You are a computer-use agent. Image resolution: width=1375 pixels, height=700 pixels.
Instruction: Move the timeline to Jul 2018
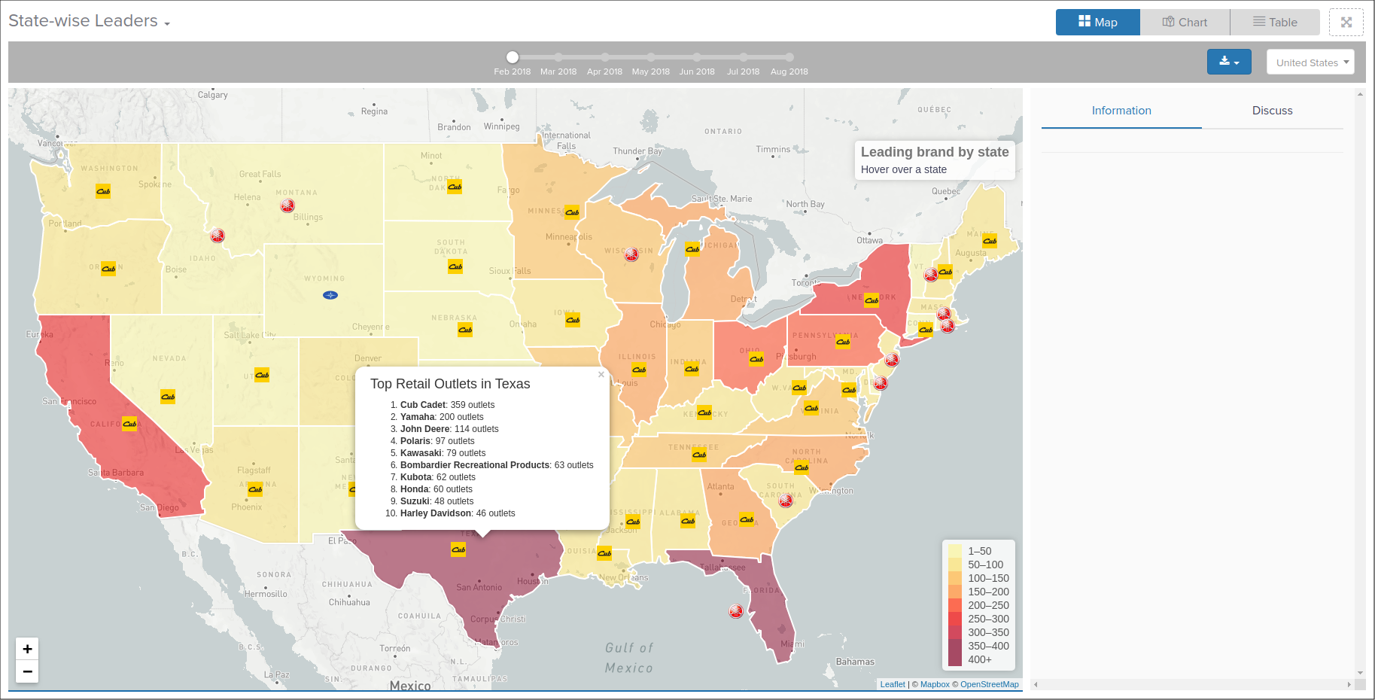tap(743, 57)
